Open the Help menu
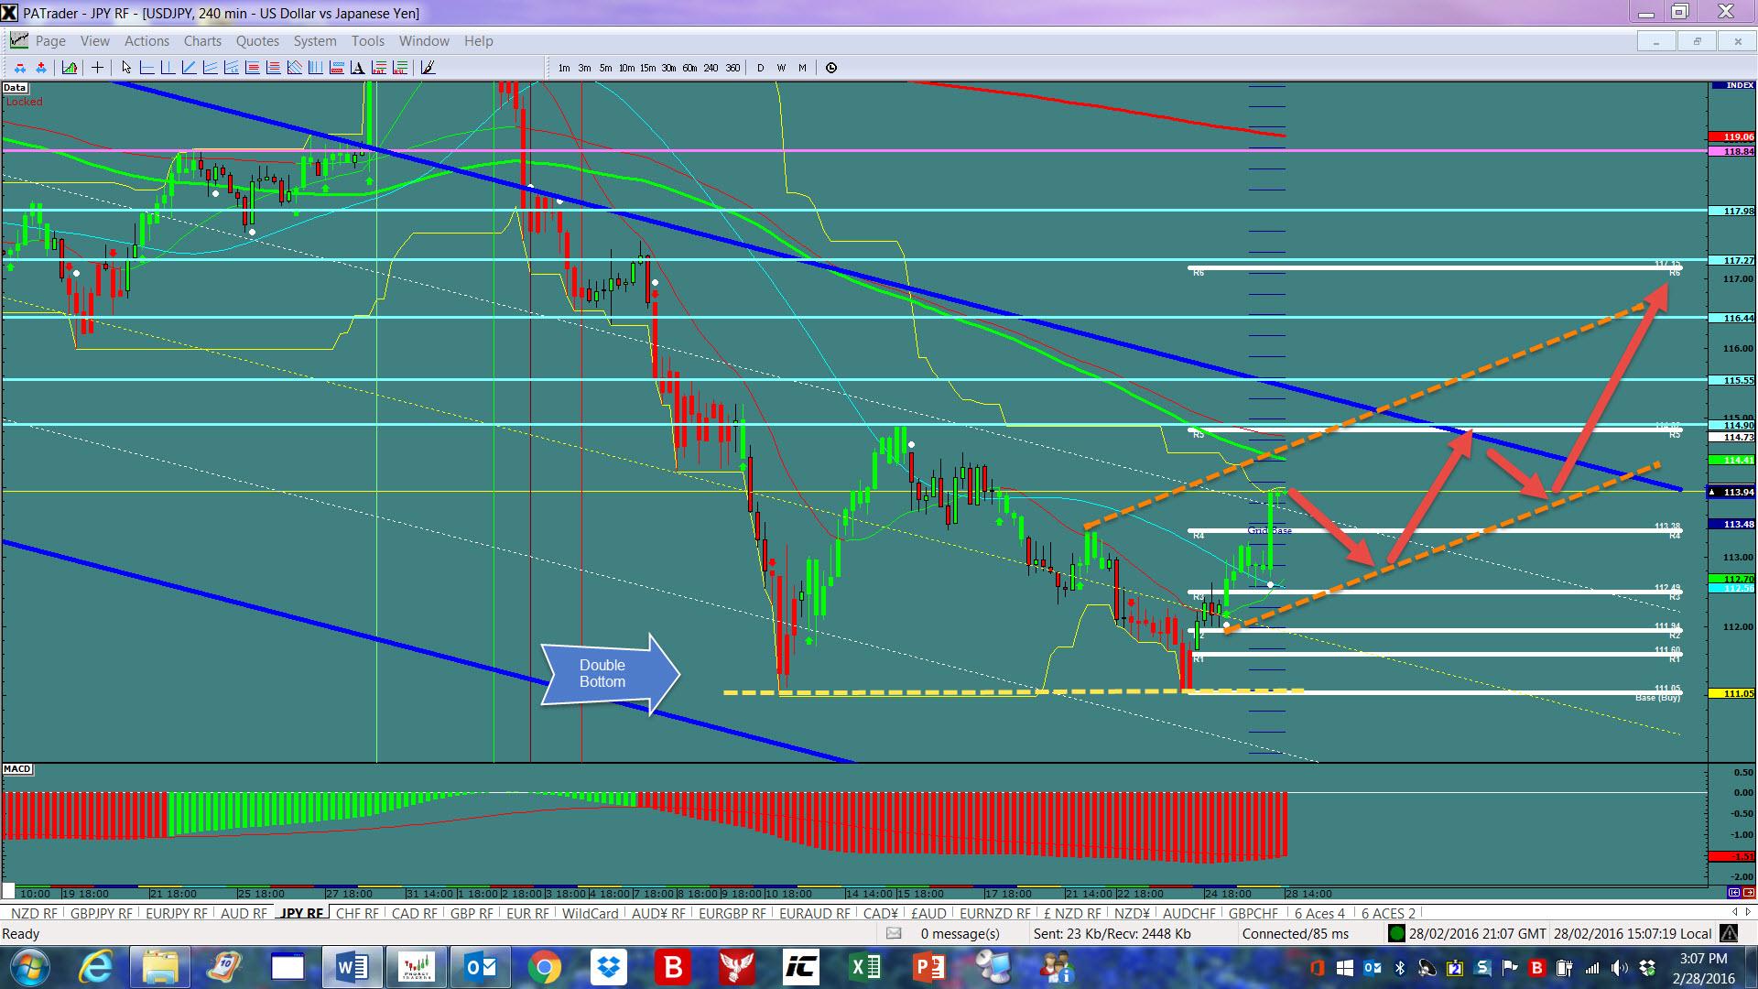Screen dimensions: 1758x989 point(478,41)
